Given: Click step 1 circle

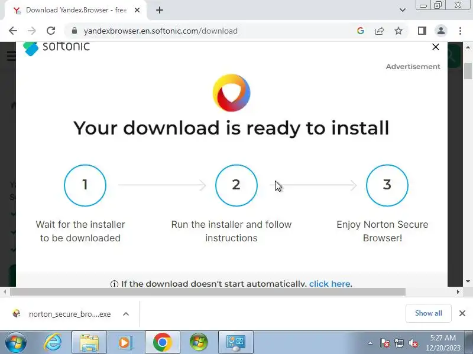Looking at the screenshot, I should coord(85,185).
